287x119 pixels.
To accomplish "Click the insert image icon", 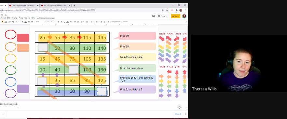I will pos(8,22).
